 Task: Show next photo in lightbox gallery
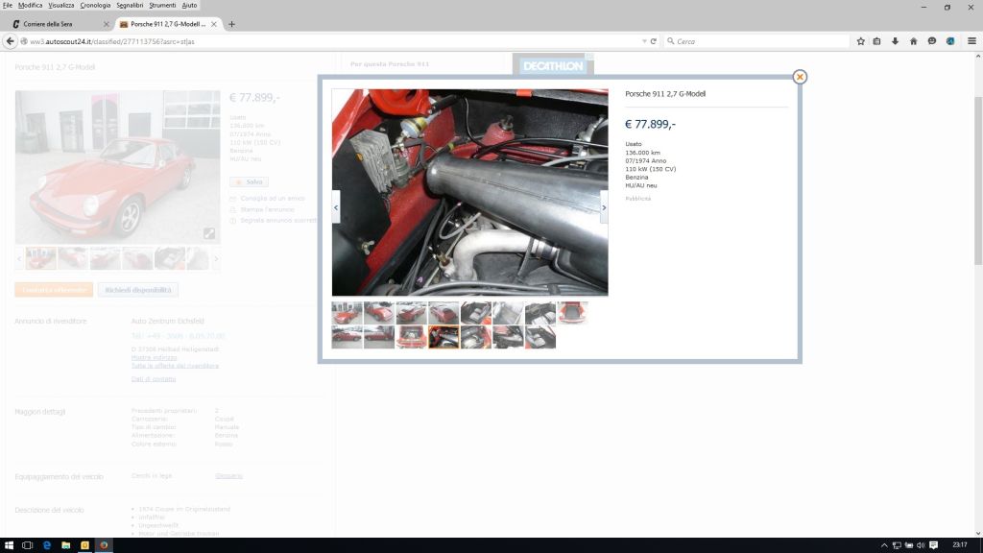604,207
